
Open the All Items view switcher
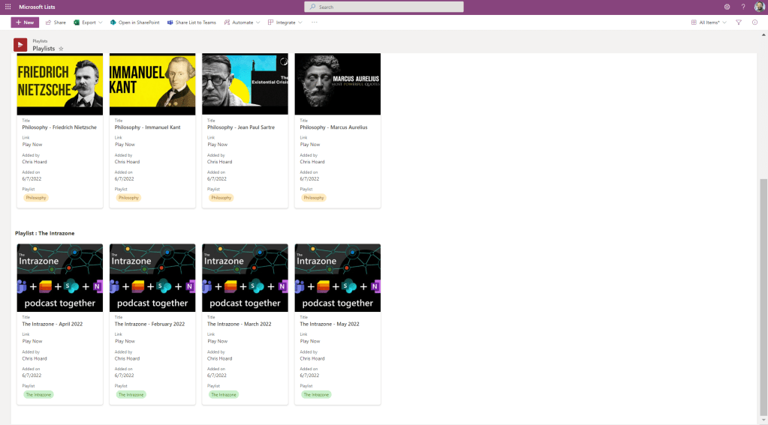(709, 22)
